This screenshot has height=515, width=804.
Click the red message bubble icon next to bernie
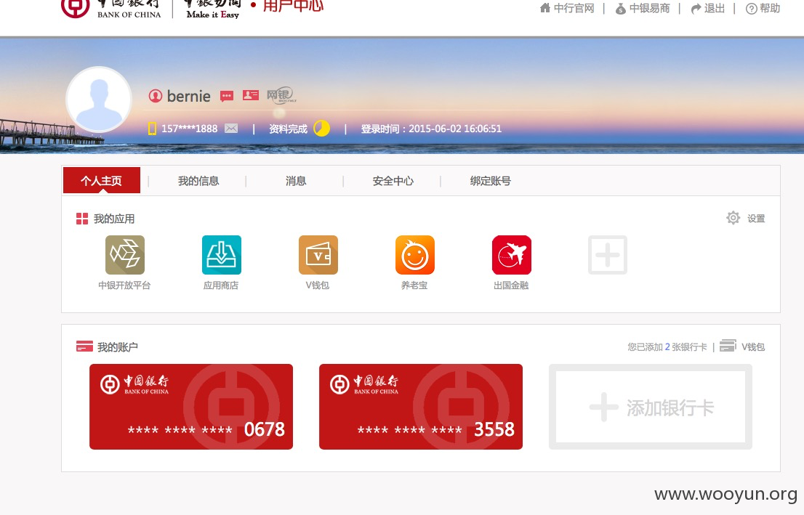click(227, 96)
